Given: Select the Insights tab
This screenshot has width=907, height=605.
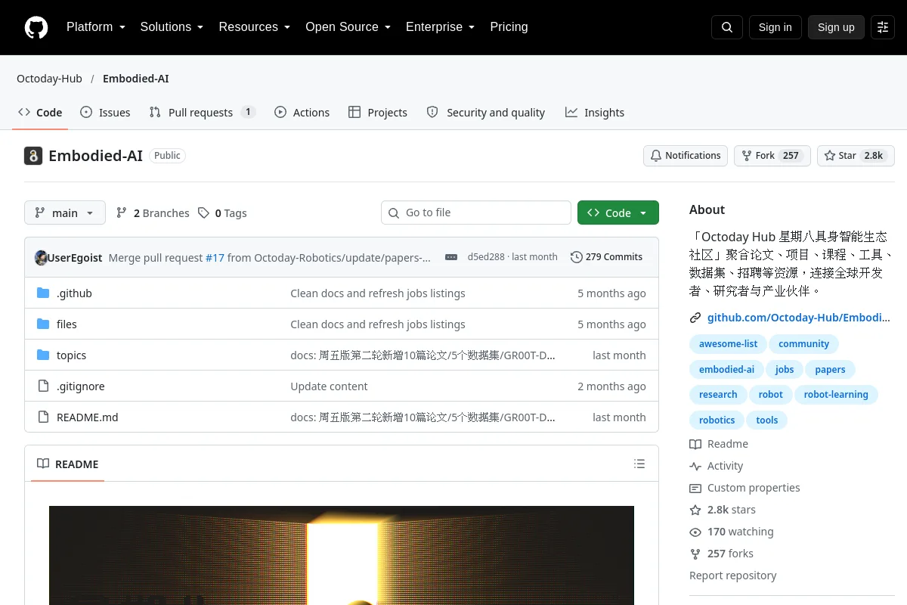Looking at the screenshot, I should 595,113.
